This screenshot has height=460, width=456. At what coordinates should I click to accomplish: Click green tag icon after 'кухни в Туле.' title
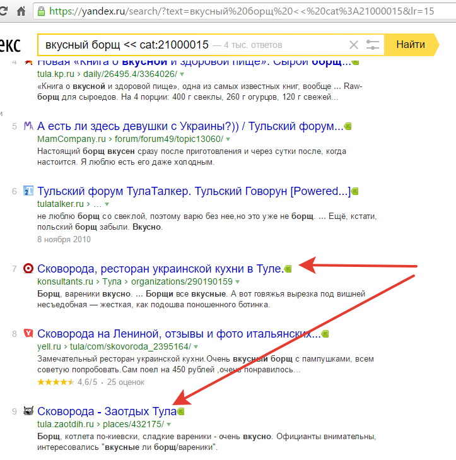[288, 269]
